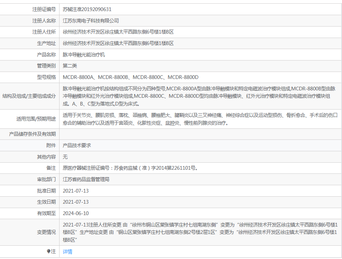Select the 批准日期 value 2021-07-13
This screenshot has height=259, width=342.
coord(76,191)
